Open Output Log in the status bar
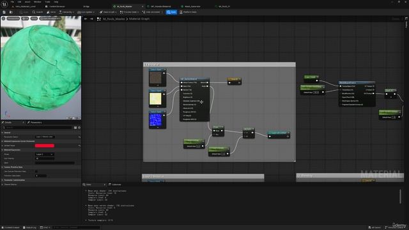The image size is (409, 230). [x=29, y=227]
